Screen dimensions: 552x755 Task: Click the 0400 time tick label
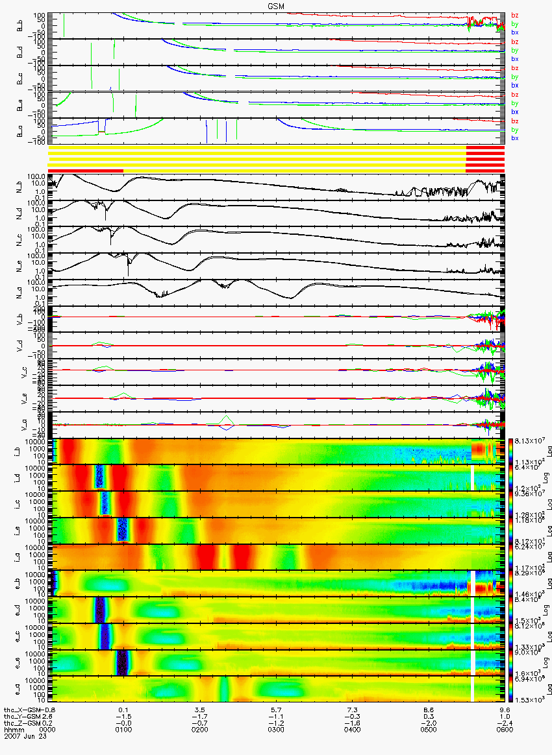tap(352, 730)
